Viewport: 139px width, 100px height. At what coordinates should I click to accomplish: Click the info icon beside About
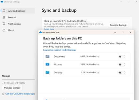pyautogui.click(x=4, y=30)
